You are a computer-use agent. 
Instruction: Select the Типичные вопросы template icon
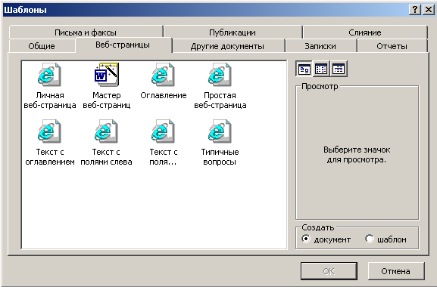click(220, 131)
